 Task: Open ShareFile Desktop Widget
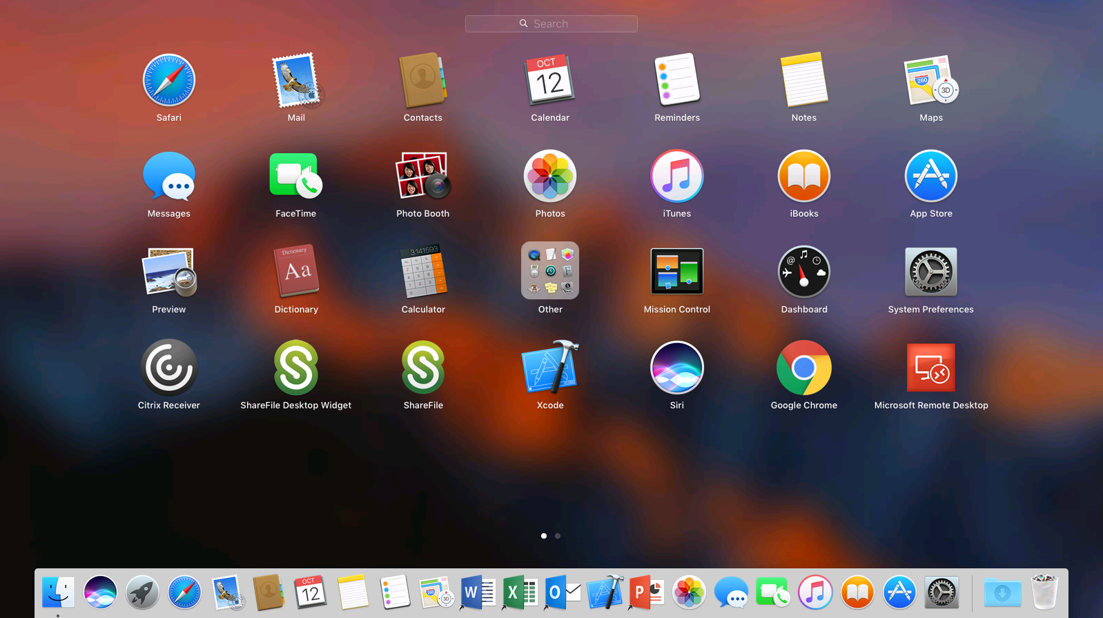tap(296, 368)
